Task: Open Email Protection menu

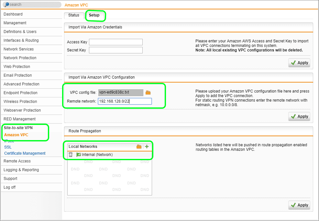Action: [x=31, y=75]
